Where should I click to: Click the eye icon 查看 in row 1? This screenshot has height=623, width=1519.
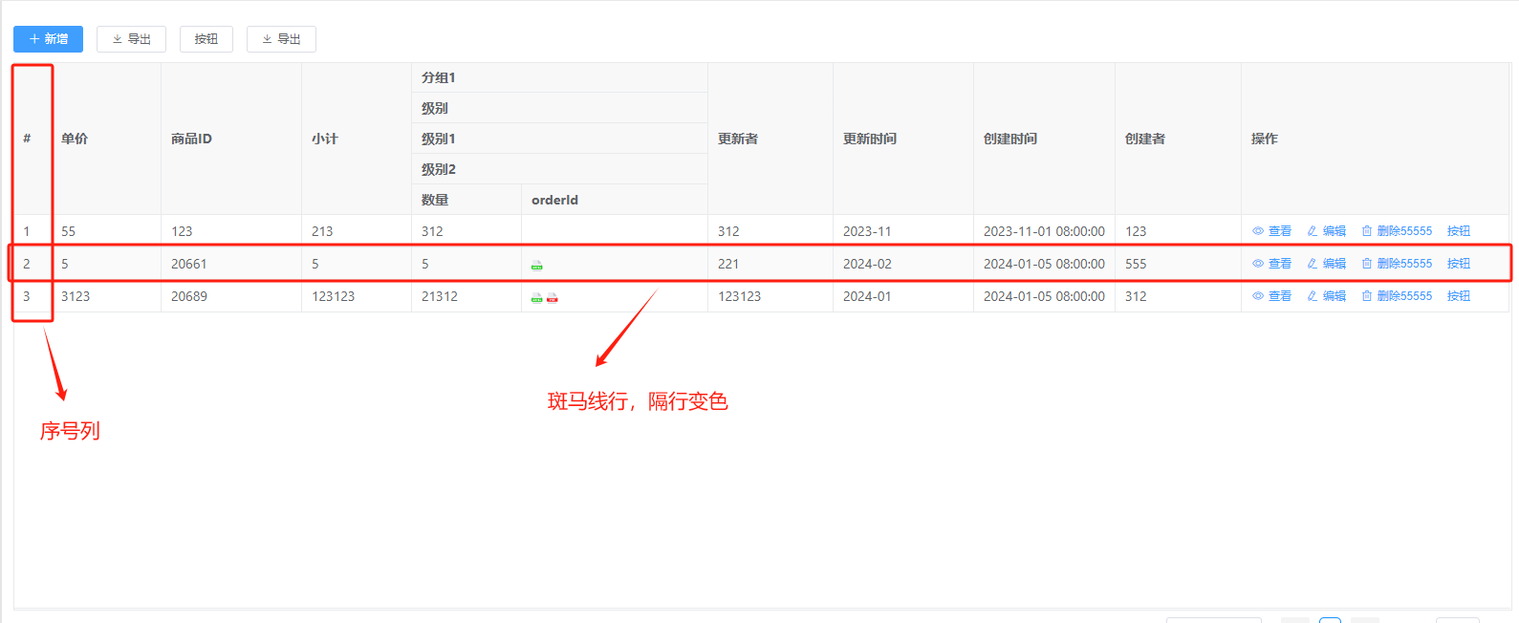click(x=1258, y=231)
